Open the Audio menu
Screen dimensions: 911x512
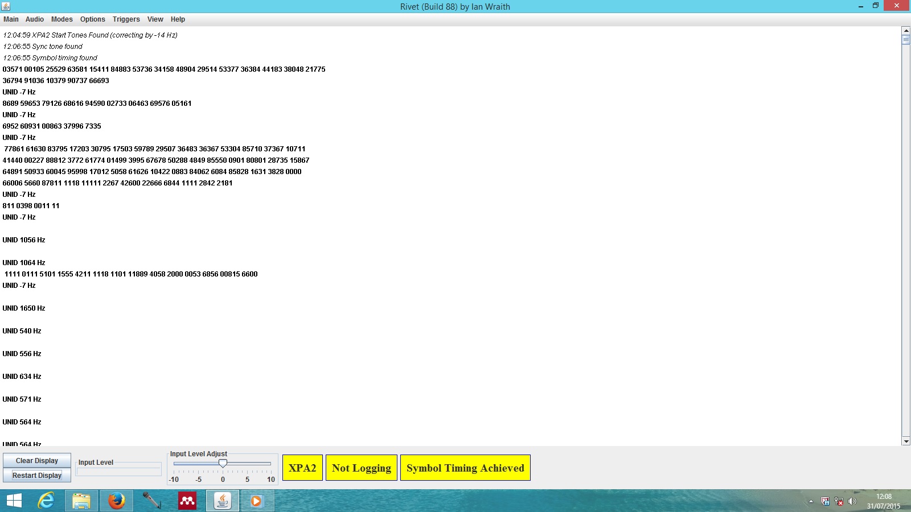coord(34,19)
